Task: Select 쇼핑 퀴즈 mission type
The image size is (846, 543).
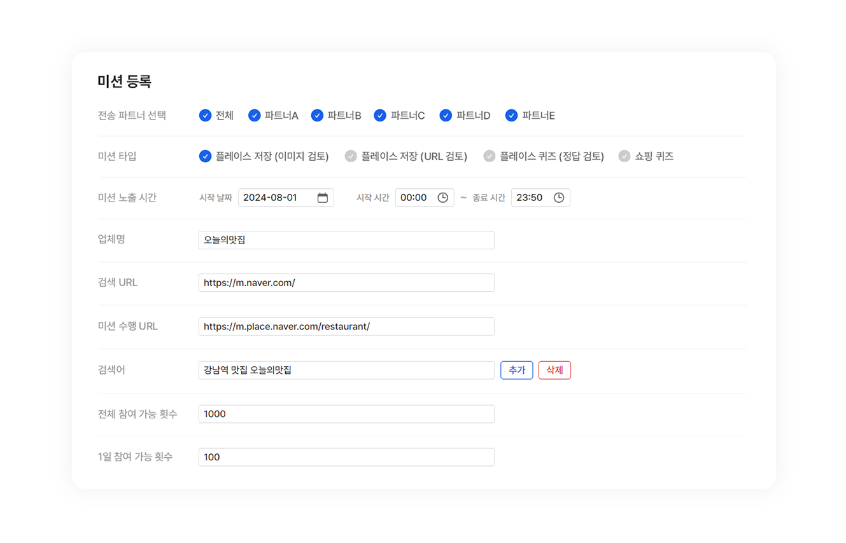Action: coord(624,156)
